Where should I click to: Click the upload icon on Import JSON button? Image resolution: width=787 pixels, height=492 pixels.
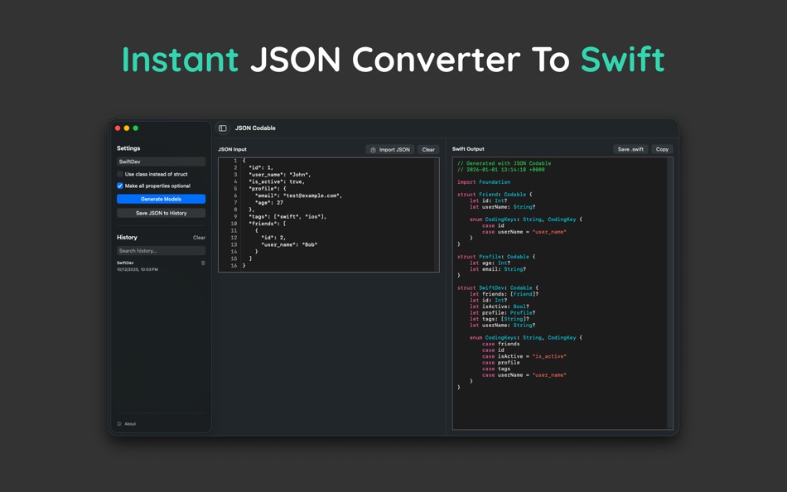(x=373, y=150)
